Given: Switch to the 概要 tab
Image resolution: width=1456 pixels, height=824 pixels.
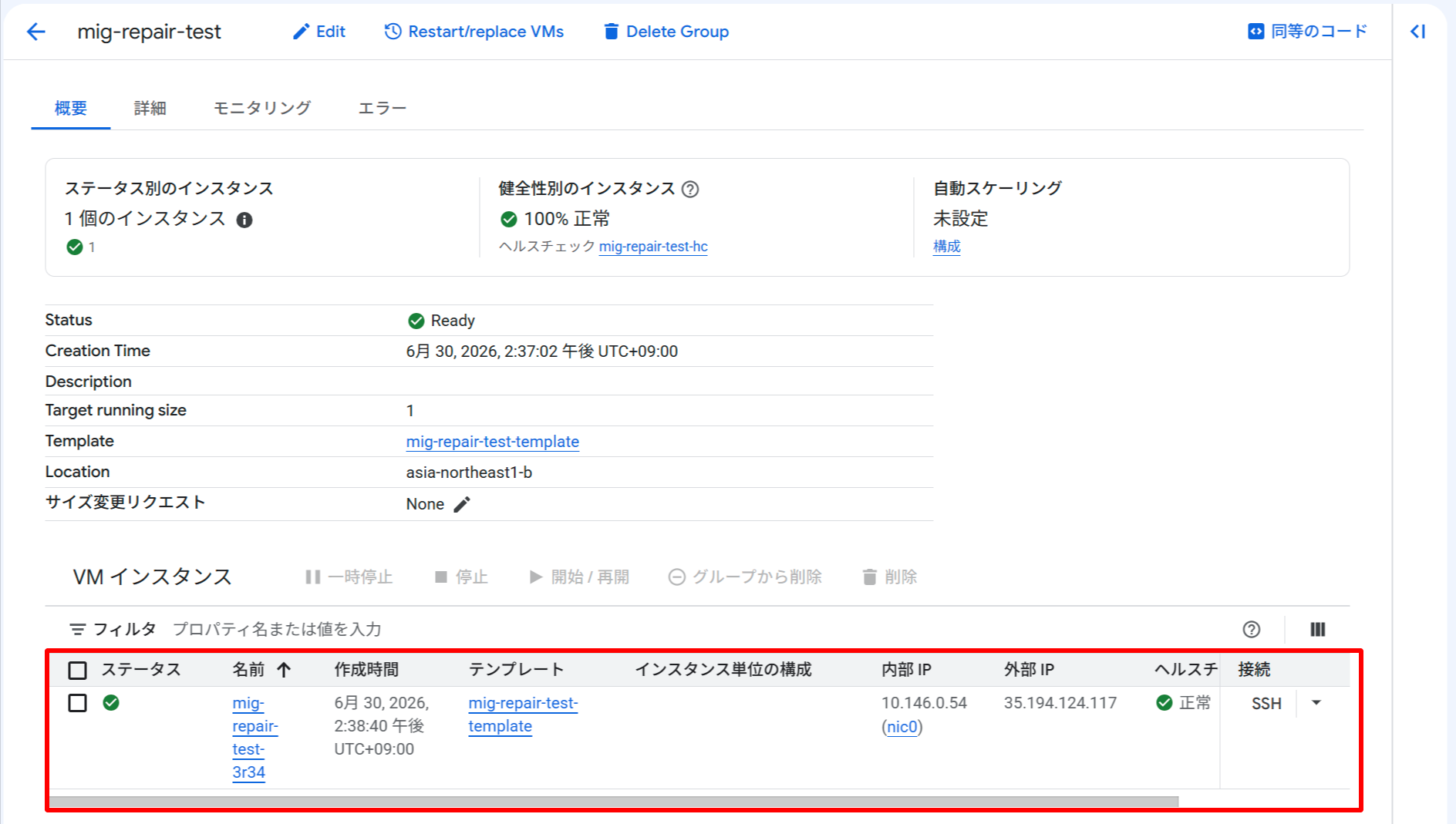Looking at the screenshot, I should (71, 108).
